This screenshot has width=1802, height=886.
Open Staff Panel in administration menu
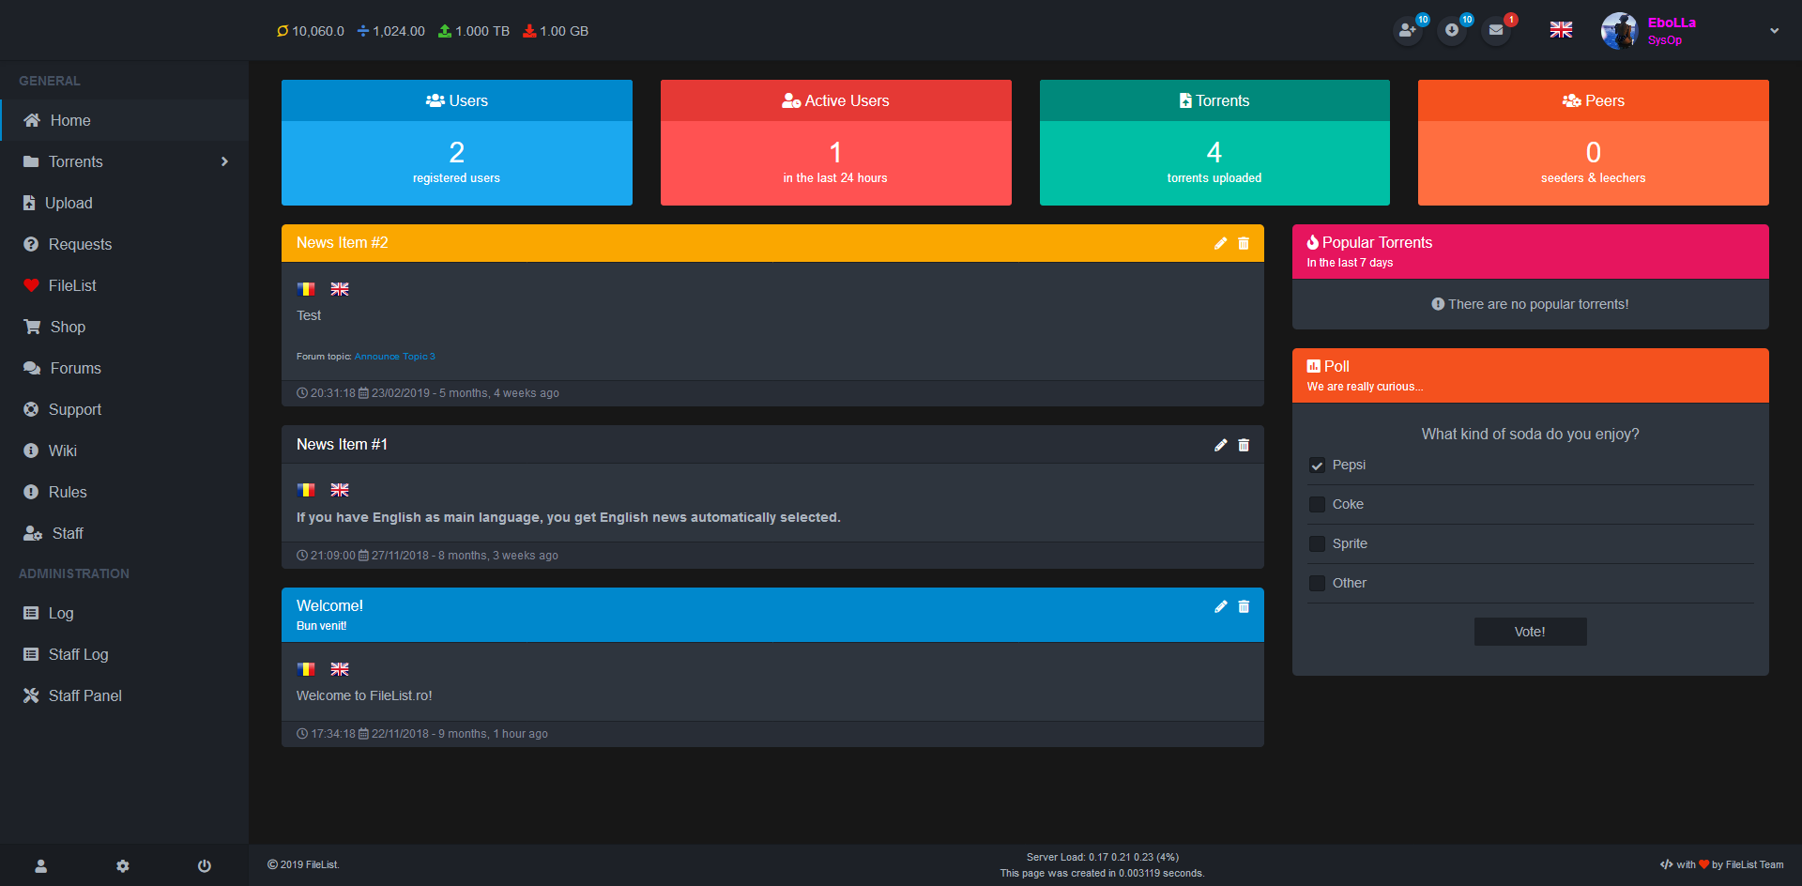pos(84,695)
